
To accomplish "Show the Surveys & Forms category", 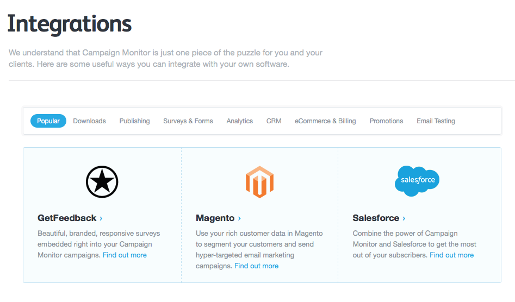I will pyautogui.click(x=188, y=121).
